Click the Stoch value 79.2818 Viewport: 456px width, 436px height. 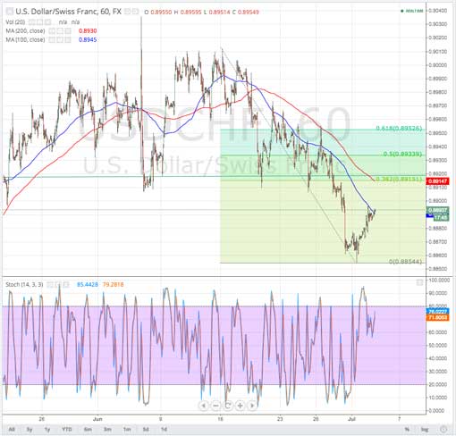pyautogui.click(x=113, y=285)
